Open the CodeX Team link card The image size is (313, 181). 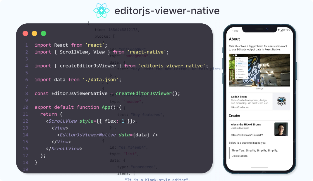point(259,101)
